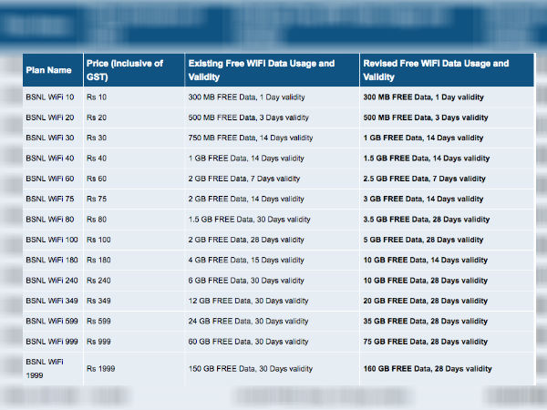
Task: Click '10 GB FREE Data, 14 Days validity'
Action: coord(425,260)
